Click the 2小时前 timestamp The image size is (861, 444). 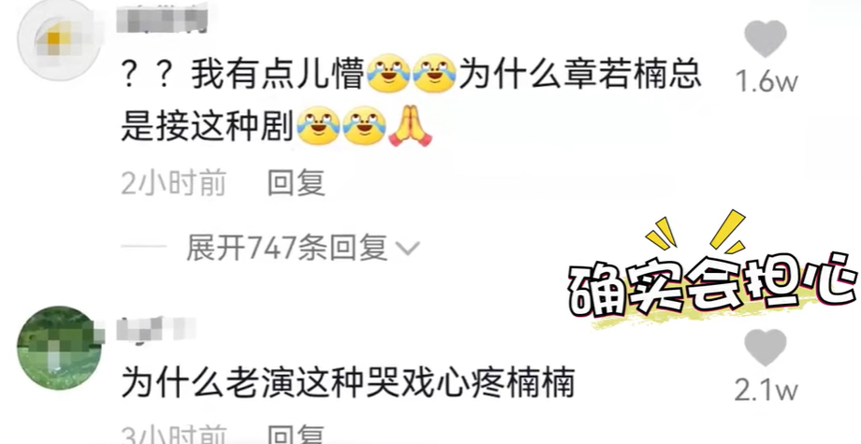pyautogui.click(x=173, y=183)
